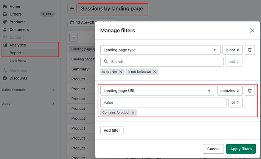Delete the Landing page URL filter

pyautogui.click(x=250, y=91)
